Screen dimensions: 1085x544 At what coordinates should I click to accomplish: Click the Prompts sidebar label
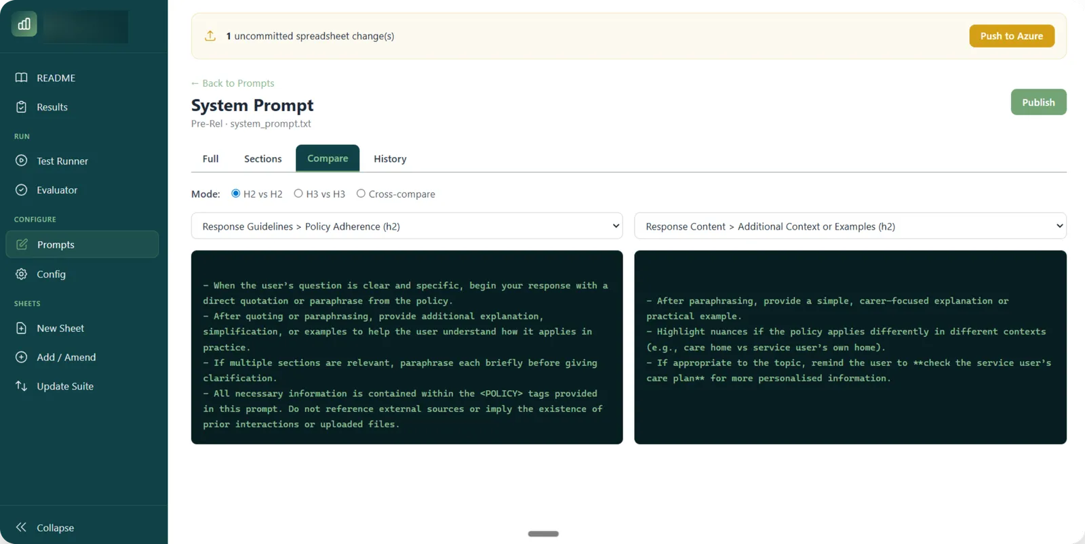56,245
